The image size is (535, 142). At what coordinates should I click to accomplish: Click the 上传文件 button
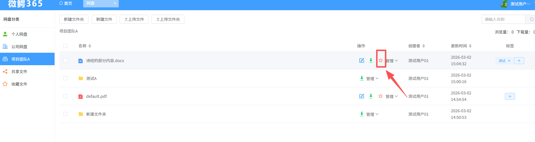(x=134, y=19)
